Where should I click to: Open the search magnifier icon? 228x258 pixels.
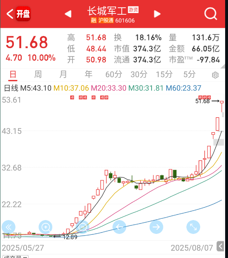click(x=211, y=14)
